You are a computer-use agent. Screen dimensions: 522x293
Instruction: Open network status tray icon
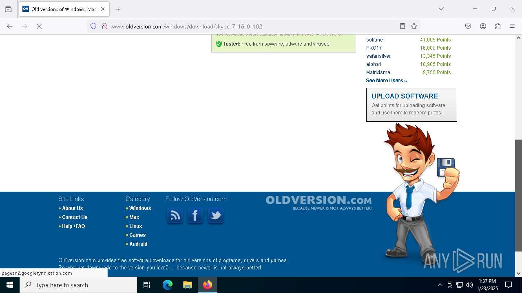460,285
